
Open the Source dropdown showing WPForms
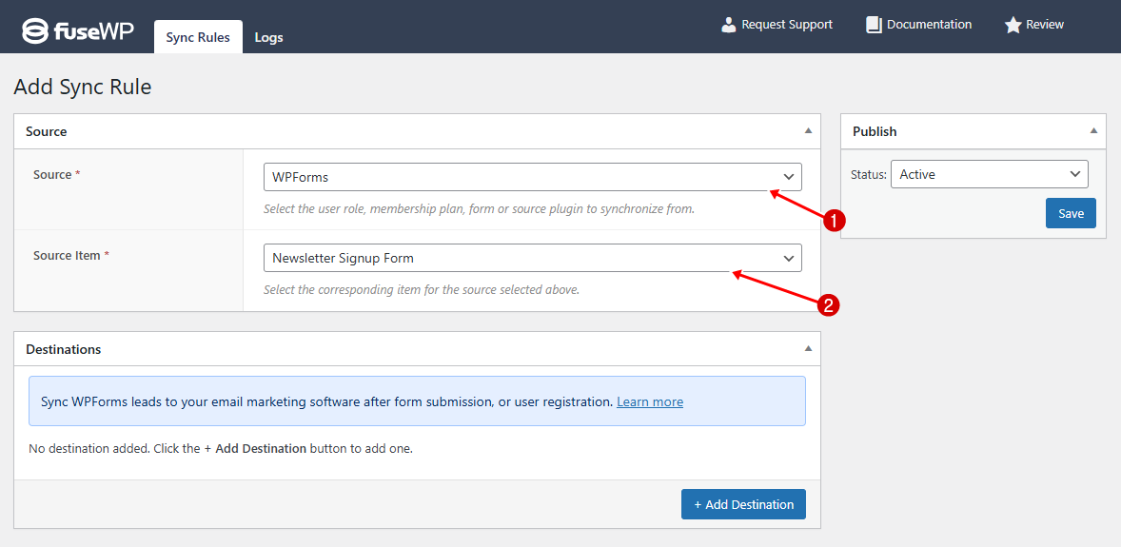(533, 177)
